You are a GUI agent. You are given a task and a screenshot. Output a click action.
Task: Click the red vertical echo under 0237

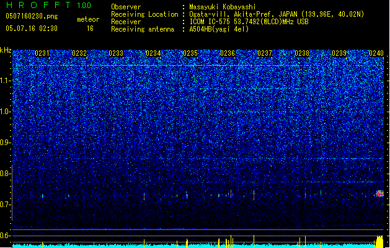pos(254,195)
